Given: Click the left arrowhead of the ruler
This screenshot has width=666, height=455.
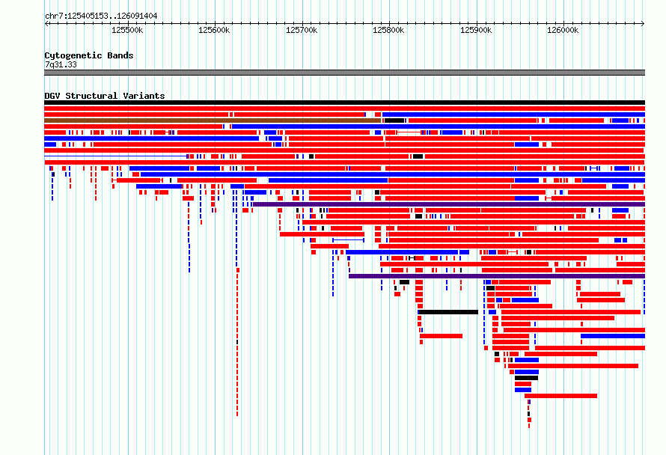Looking at the screenshot, I should tap(46, 23).
